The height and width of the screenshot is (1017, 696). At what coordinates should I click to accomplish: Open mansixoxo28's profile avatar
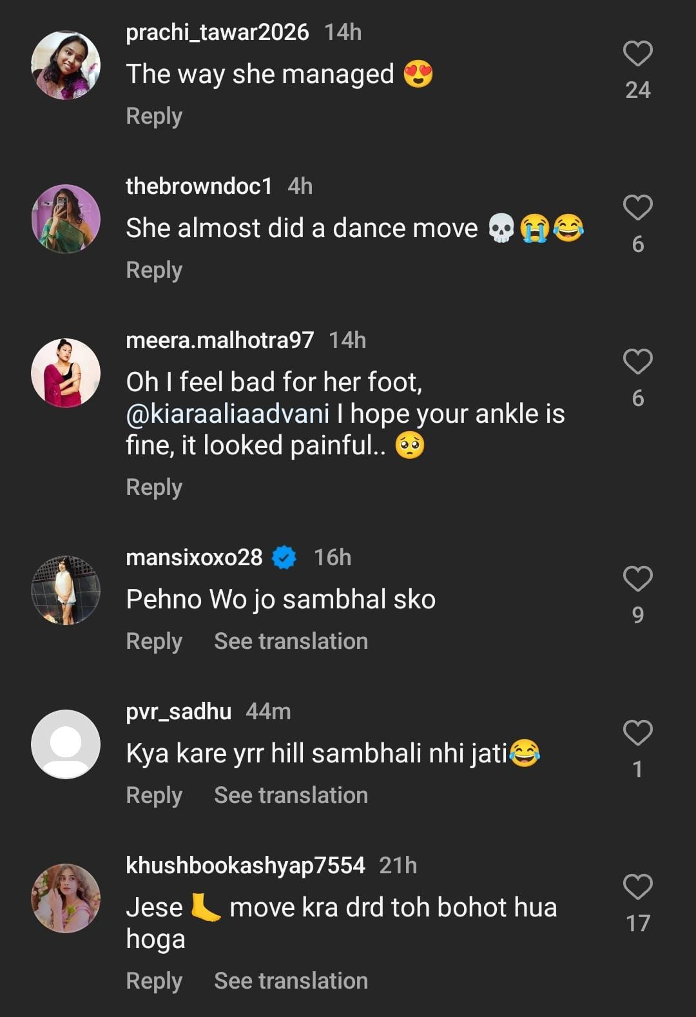pyautogui.click(x=66, y=590)
